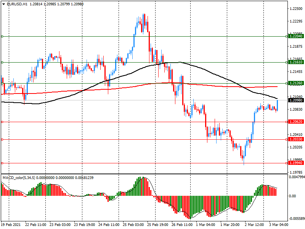Click the triangle arrow beside EURUSD,H1 title
The image size is (305, 229).
(x=3, y=4)
